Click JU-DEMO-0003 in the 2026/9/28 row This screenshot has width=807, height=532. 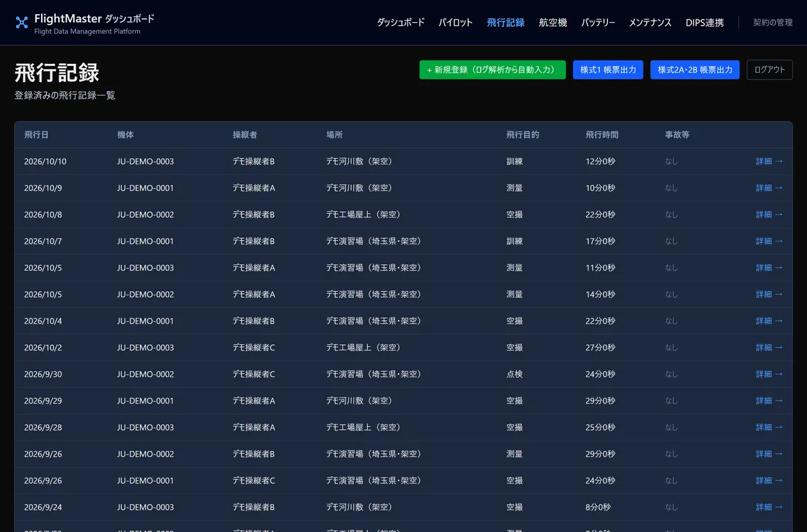click(145, 428)
